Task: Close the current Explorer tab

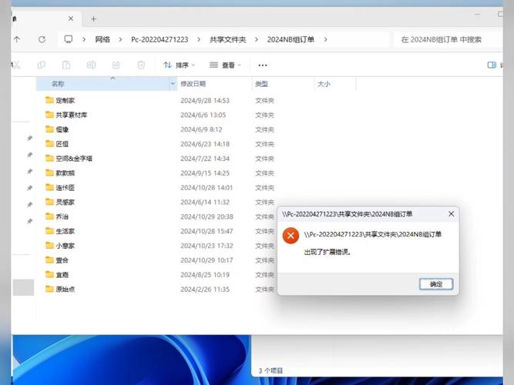Action: coord(71,18)
